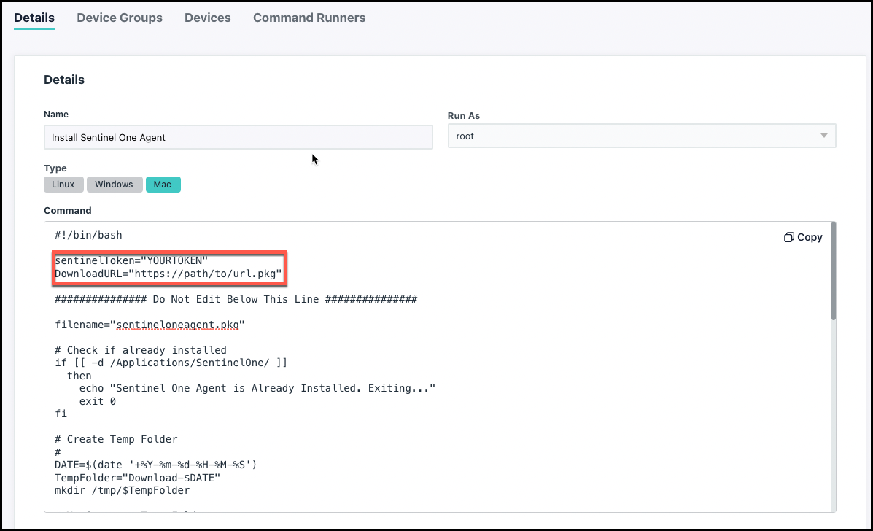Select the Windows type option
The image size is (873, 531).
[x=114, y=185]
